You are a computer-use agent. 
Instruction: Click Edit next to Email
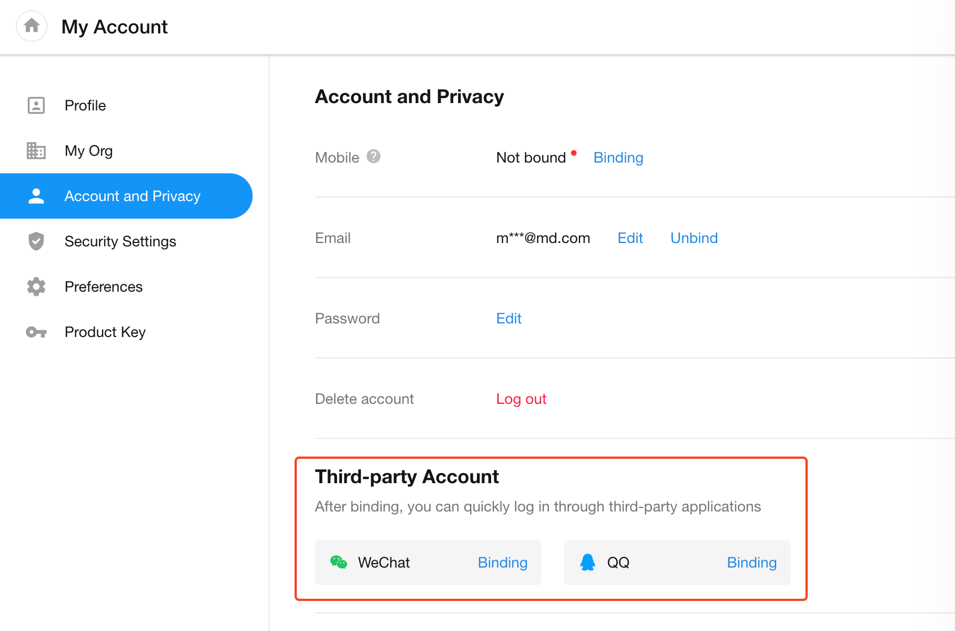630,238
